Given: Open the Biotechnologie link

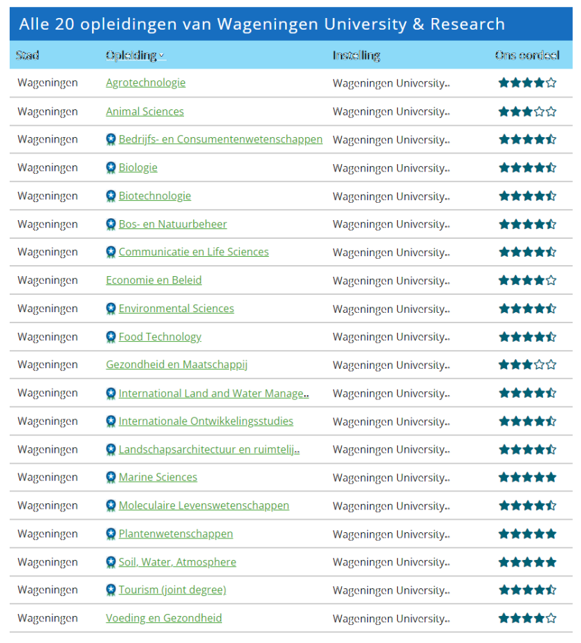Looking at the screenshot, I should click(x=155, y=196).
